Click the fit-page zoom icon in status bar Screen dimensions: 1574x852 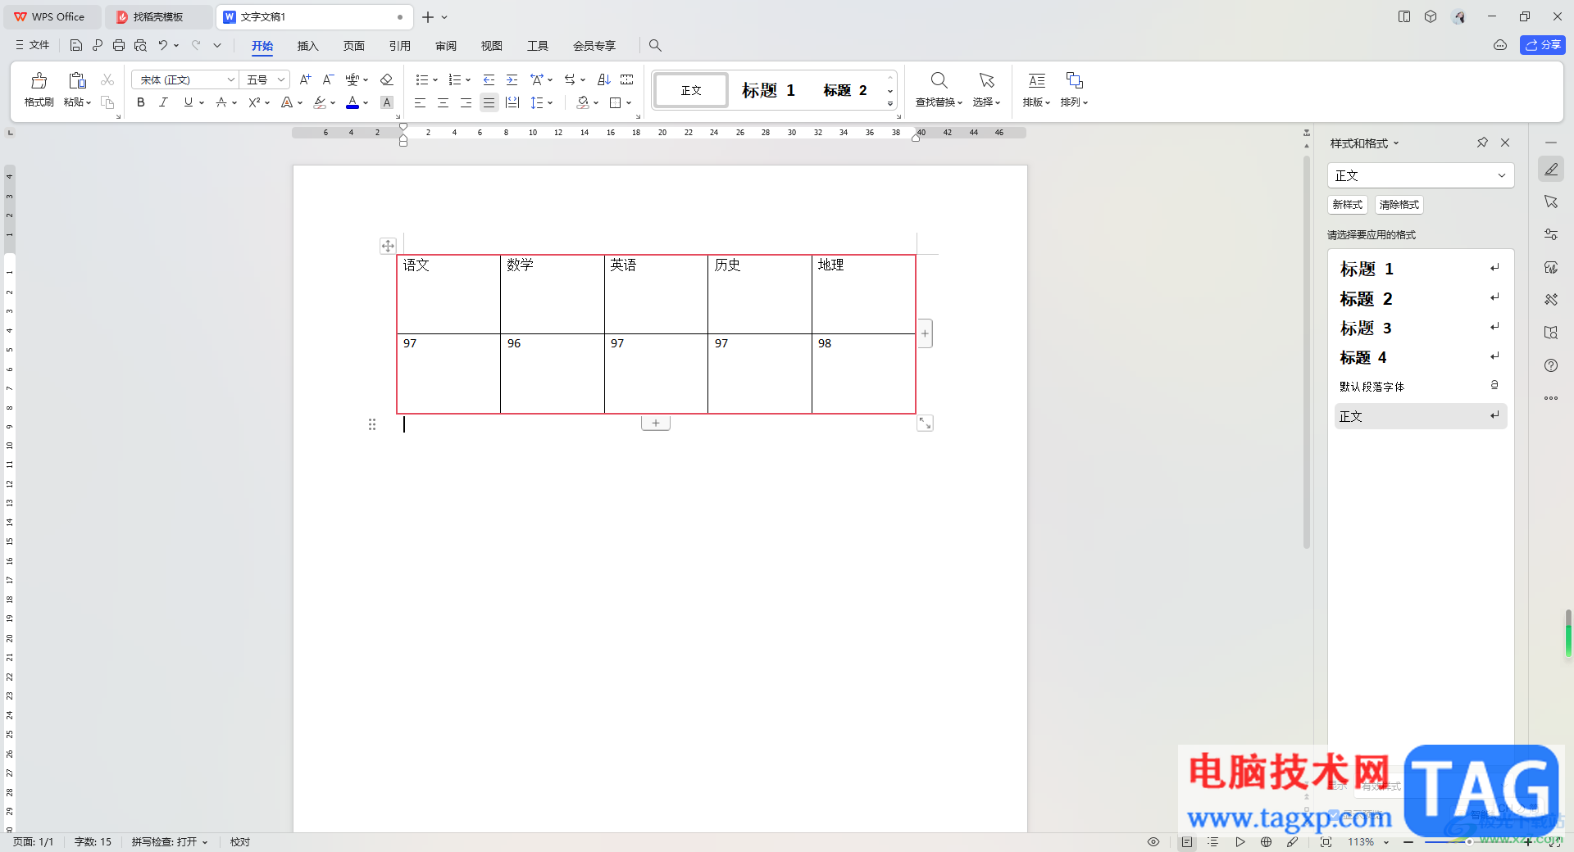point(1326,842)
